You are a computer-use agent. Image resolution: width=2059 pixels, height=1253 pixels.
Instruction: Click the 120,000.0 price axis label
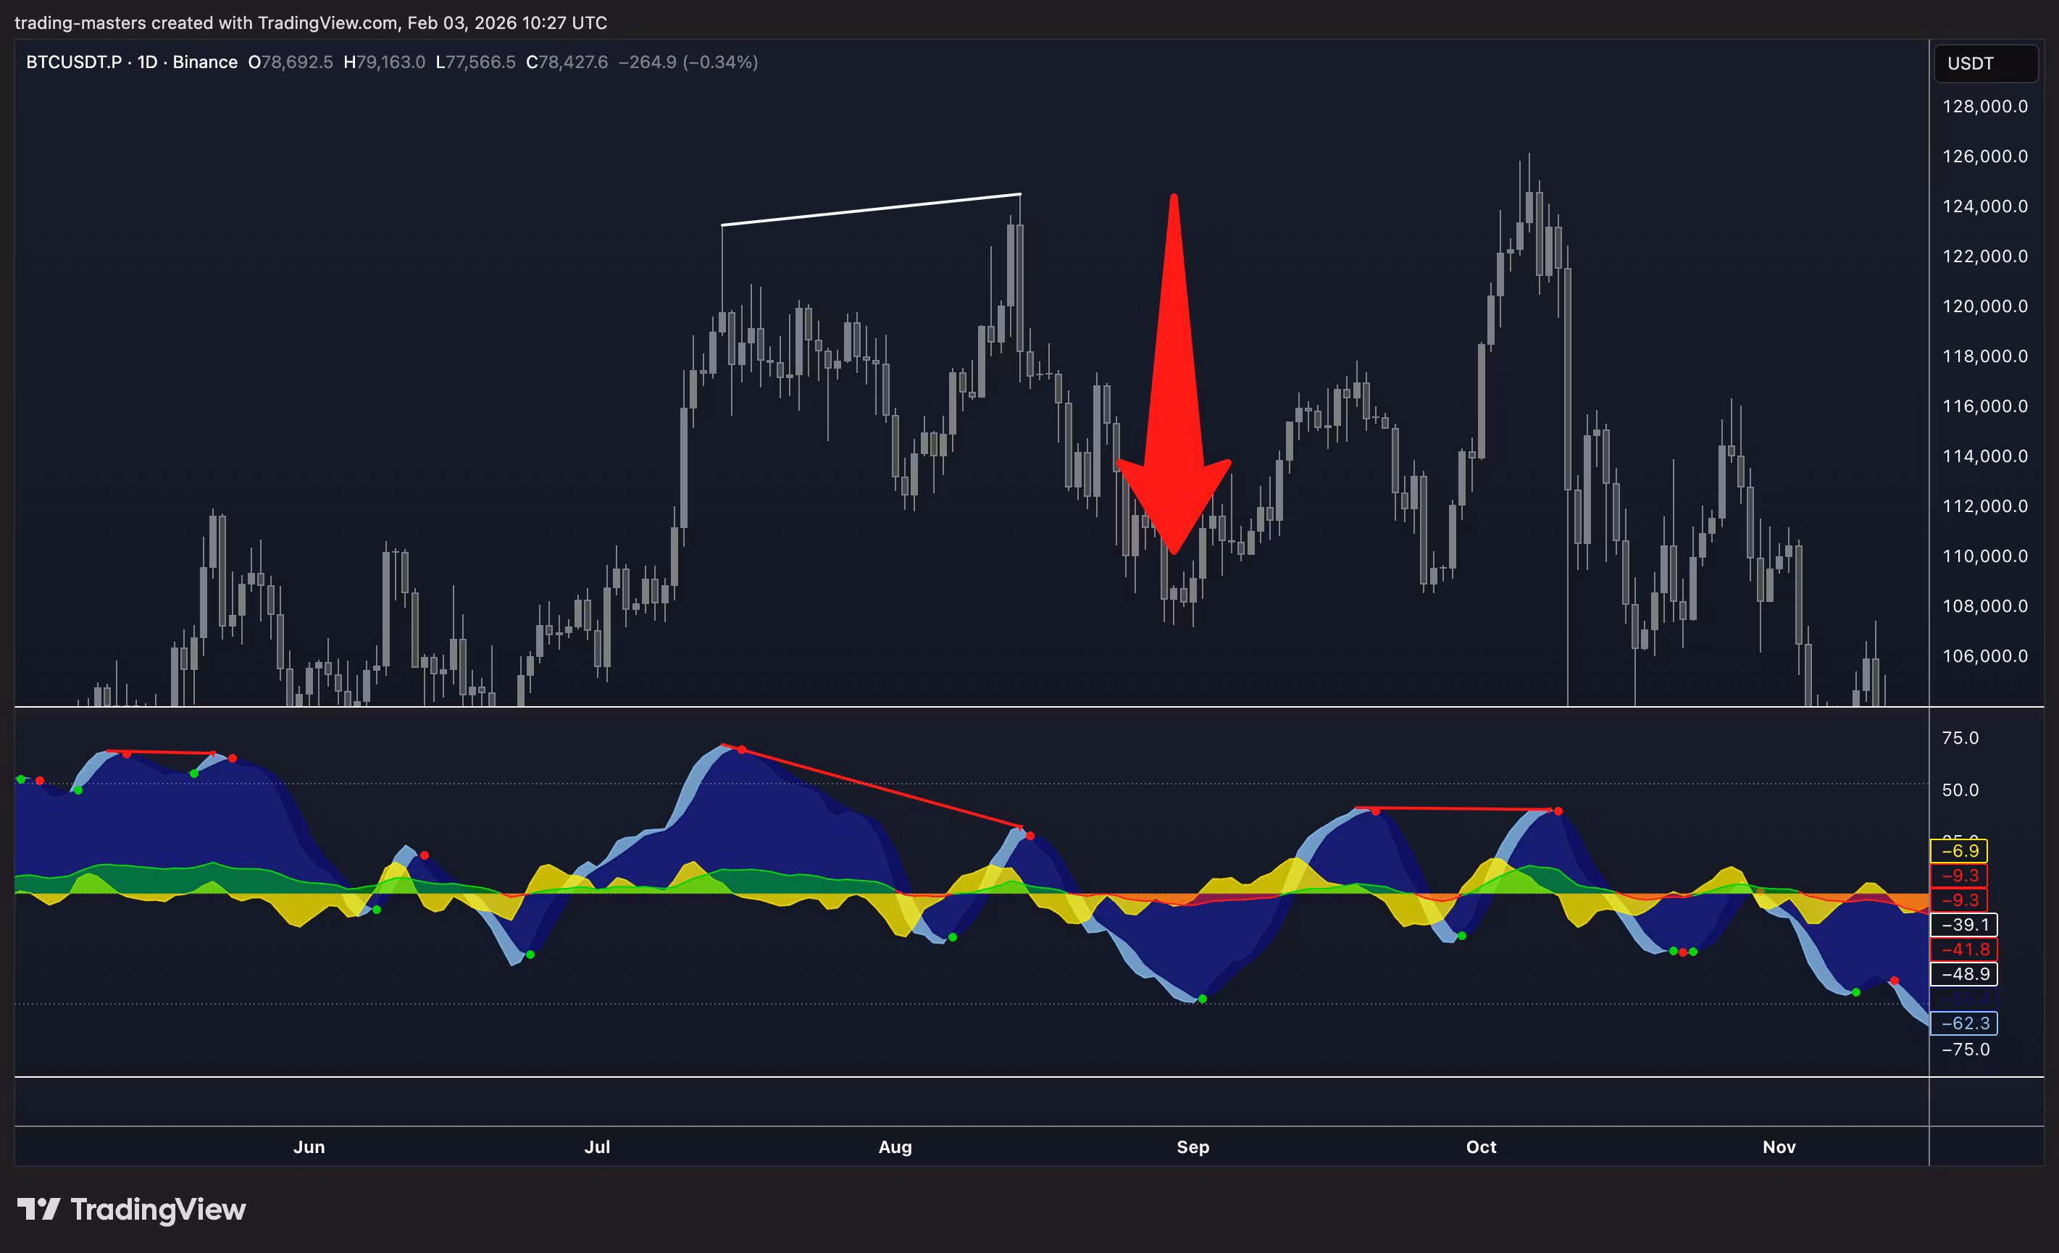point(1984,306)
